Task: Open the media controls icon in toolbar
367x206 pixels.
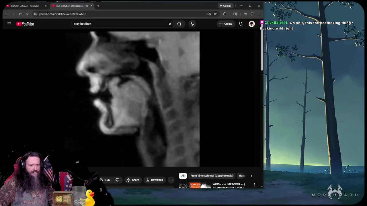Action: pos(245,14)
